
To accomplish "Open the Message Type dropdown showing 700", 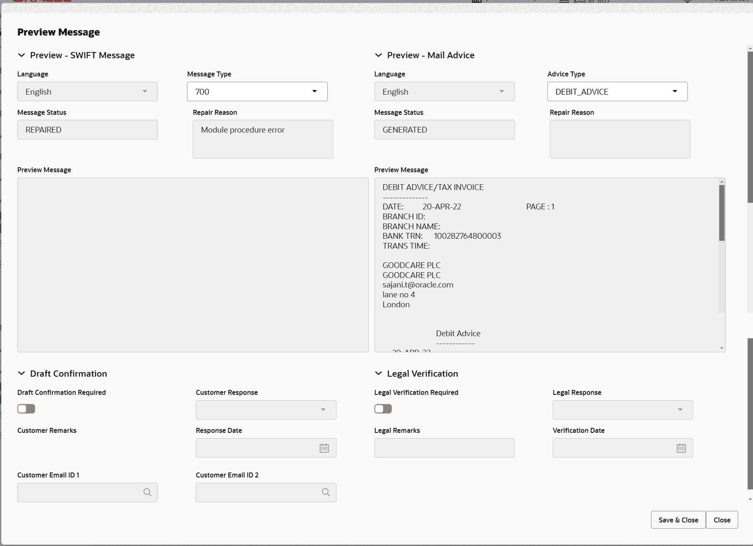I will (257, 92).
